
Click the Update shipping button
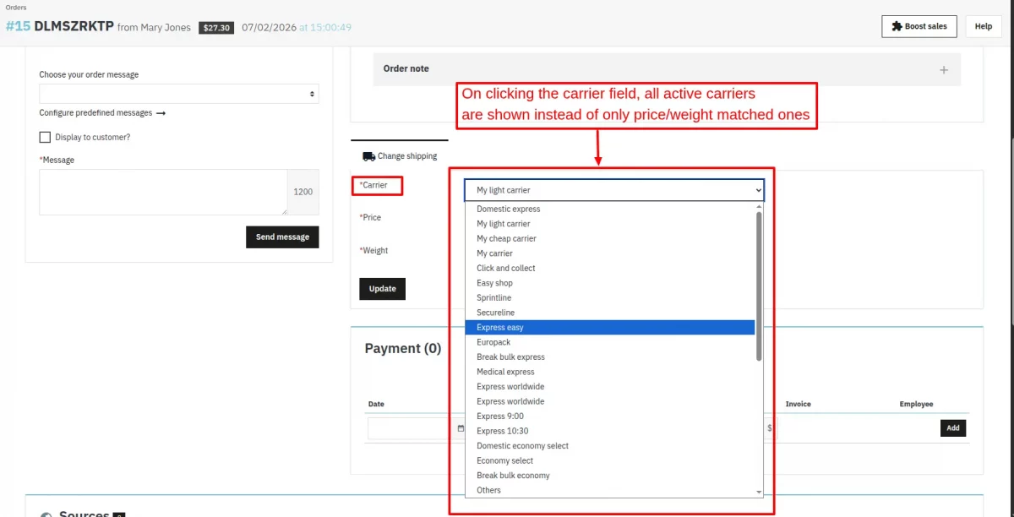click(x=382, y=289)
